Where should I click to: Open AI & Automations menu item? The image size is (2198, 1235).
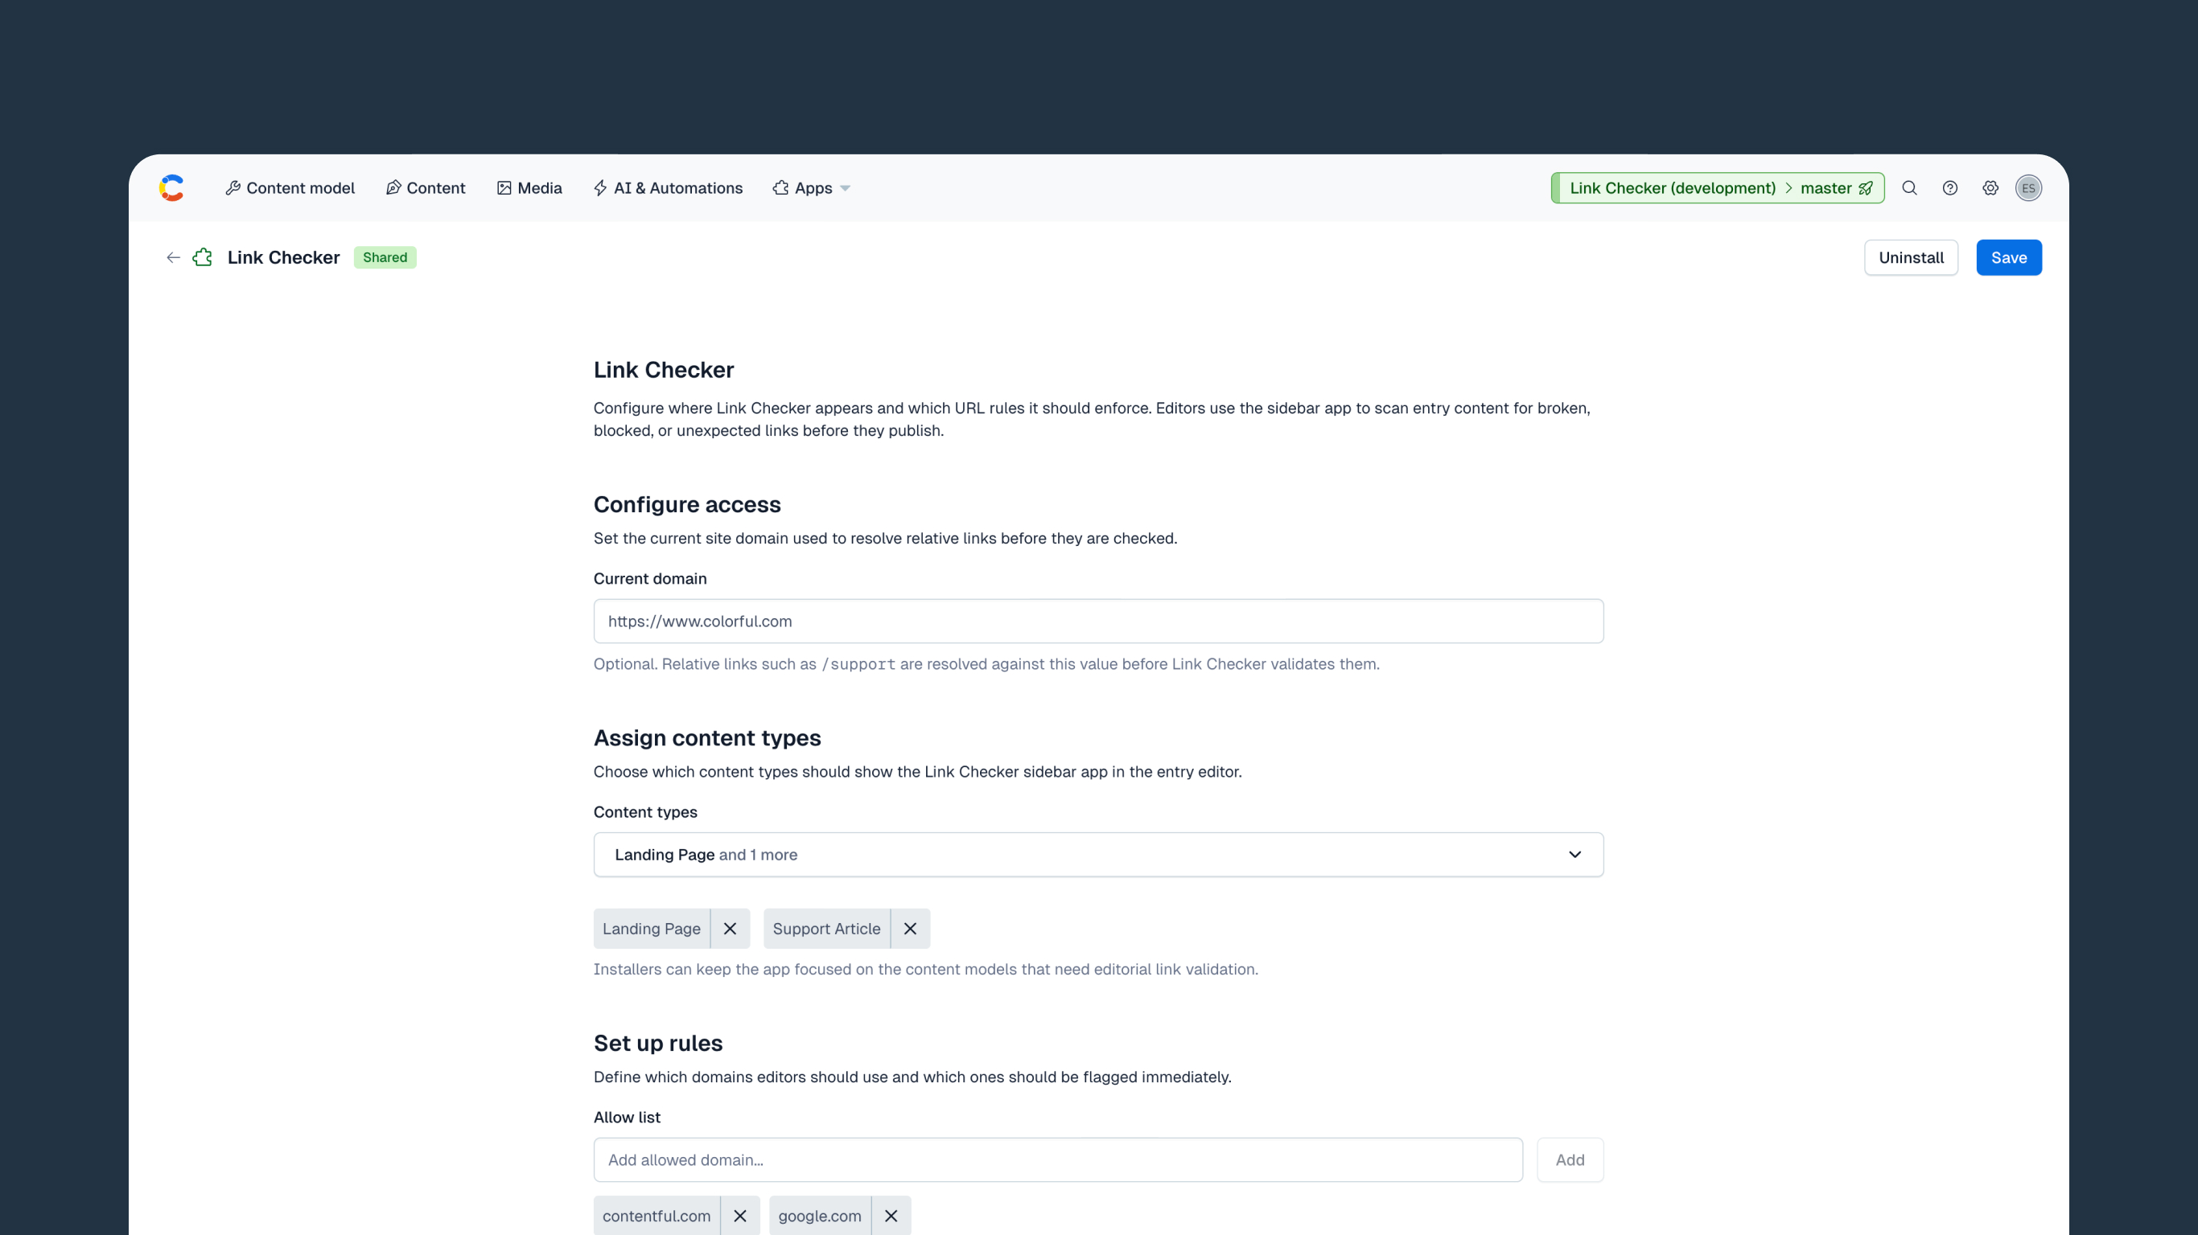(x=668, y=187)
